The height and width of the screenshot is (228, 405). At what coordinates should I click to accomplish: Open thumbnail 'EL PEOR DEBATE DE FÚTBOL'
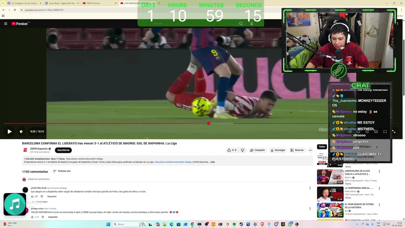tap(330, 210)
